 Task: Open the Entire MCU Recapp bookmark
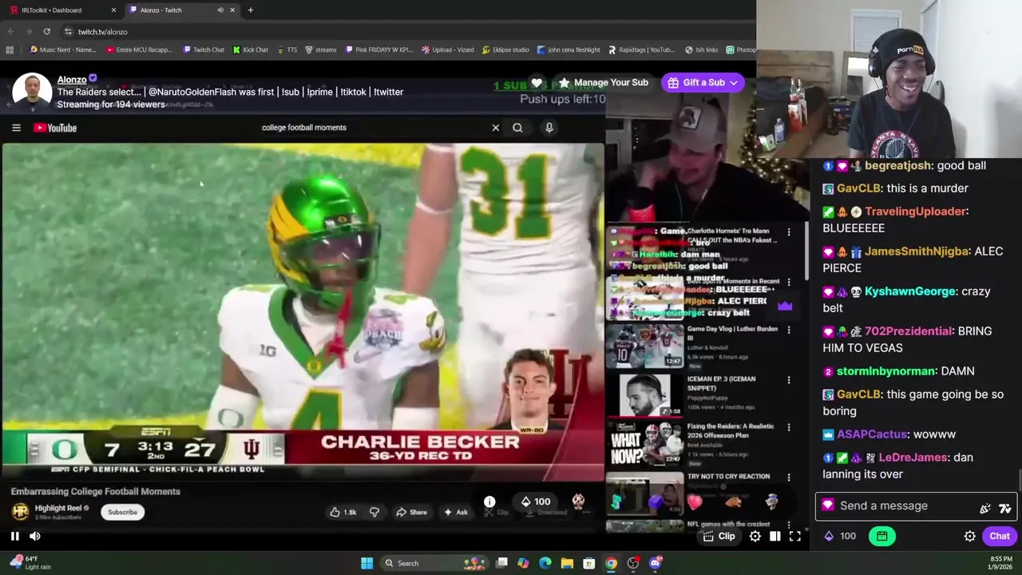[x=139, y=50]
